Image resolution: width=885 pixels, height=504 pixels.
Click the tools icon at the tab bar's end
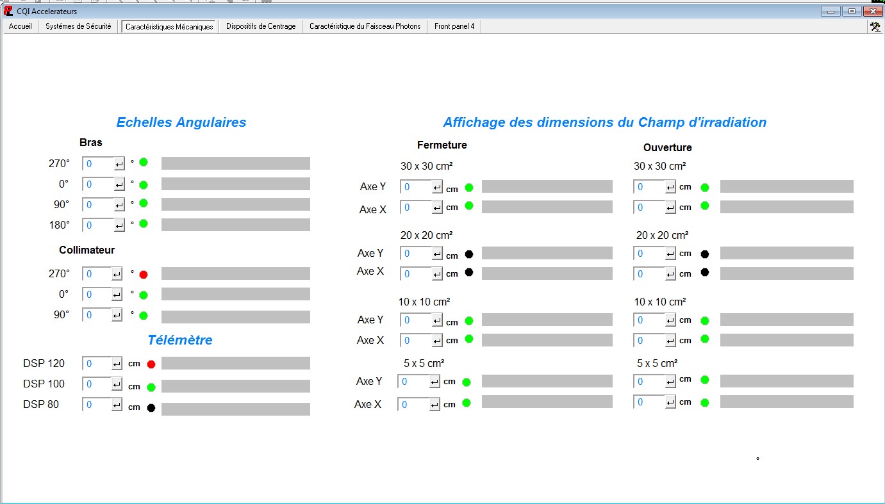click(x=874, y=27)
